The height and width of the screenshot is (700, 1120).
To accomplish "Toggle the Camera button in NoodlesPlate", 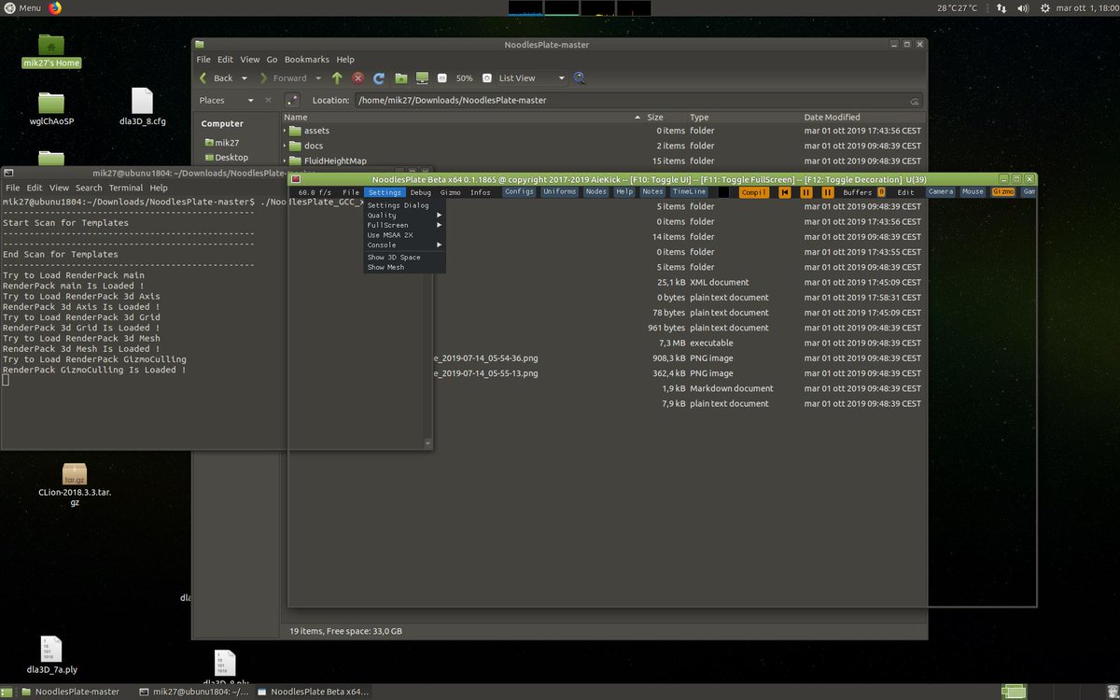I will (x=941, y=192).
